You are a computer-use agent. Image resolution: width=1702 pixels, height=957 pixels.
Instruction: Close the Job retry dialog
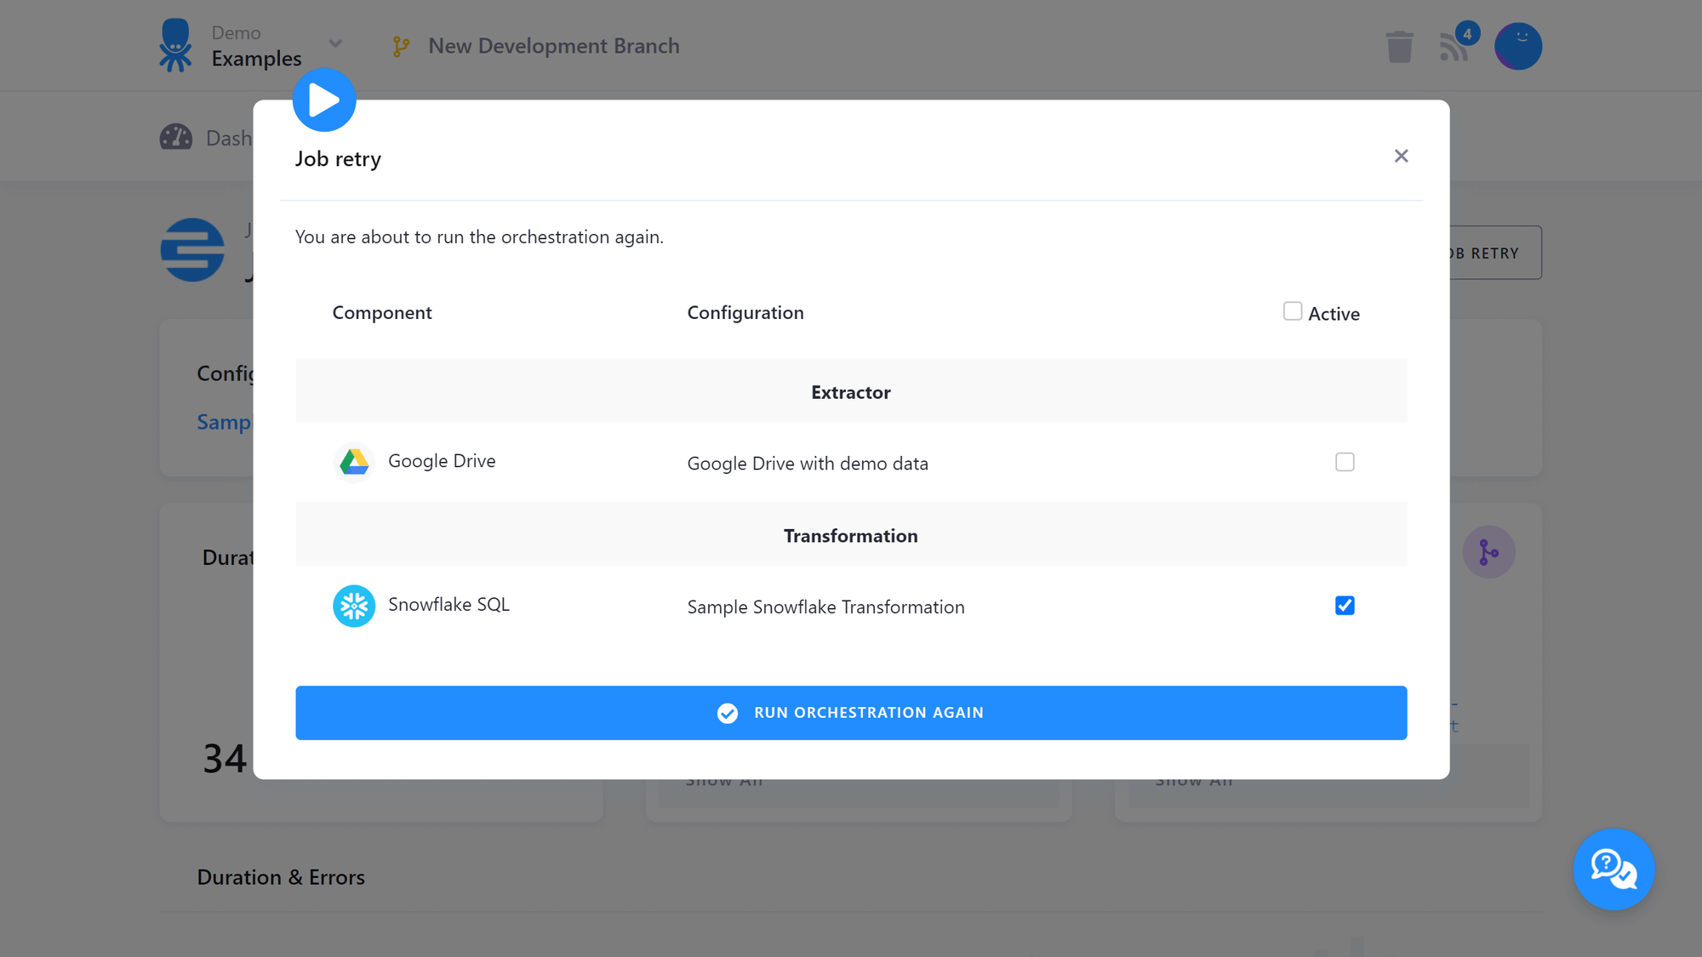1401,156
